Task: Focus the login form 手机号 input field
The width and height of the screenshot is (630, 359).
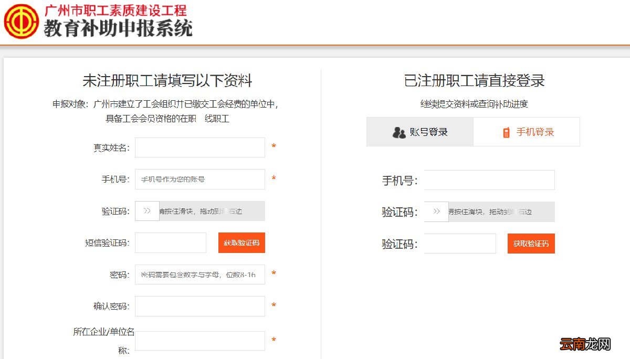Action: 489,179
